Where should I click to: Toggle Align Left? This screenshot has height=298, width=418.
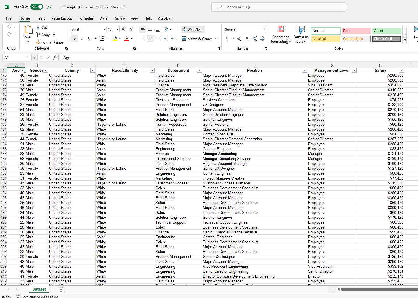pos(143,39)
